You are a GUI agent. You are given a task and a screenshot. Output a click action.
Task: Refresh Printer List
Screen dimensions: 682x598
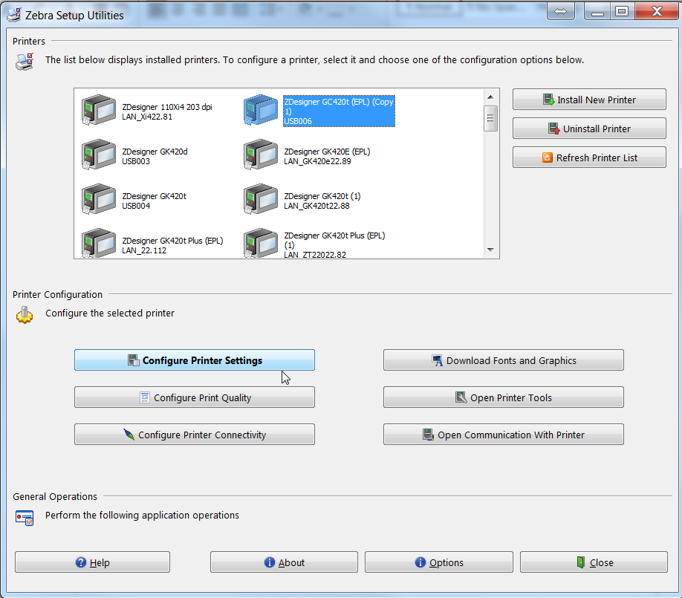click(x=589, y=157)
